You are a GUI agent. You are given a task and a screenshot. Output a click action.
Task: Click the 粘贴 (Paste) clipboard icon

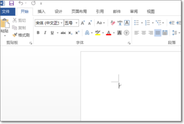click(5, 23)
